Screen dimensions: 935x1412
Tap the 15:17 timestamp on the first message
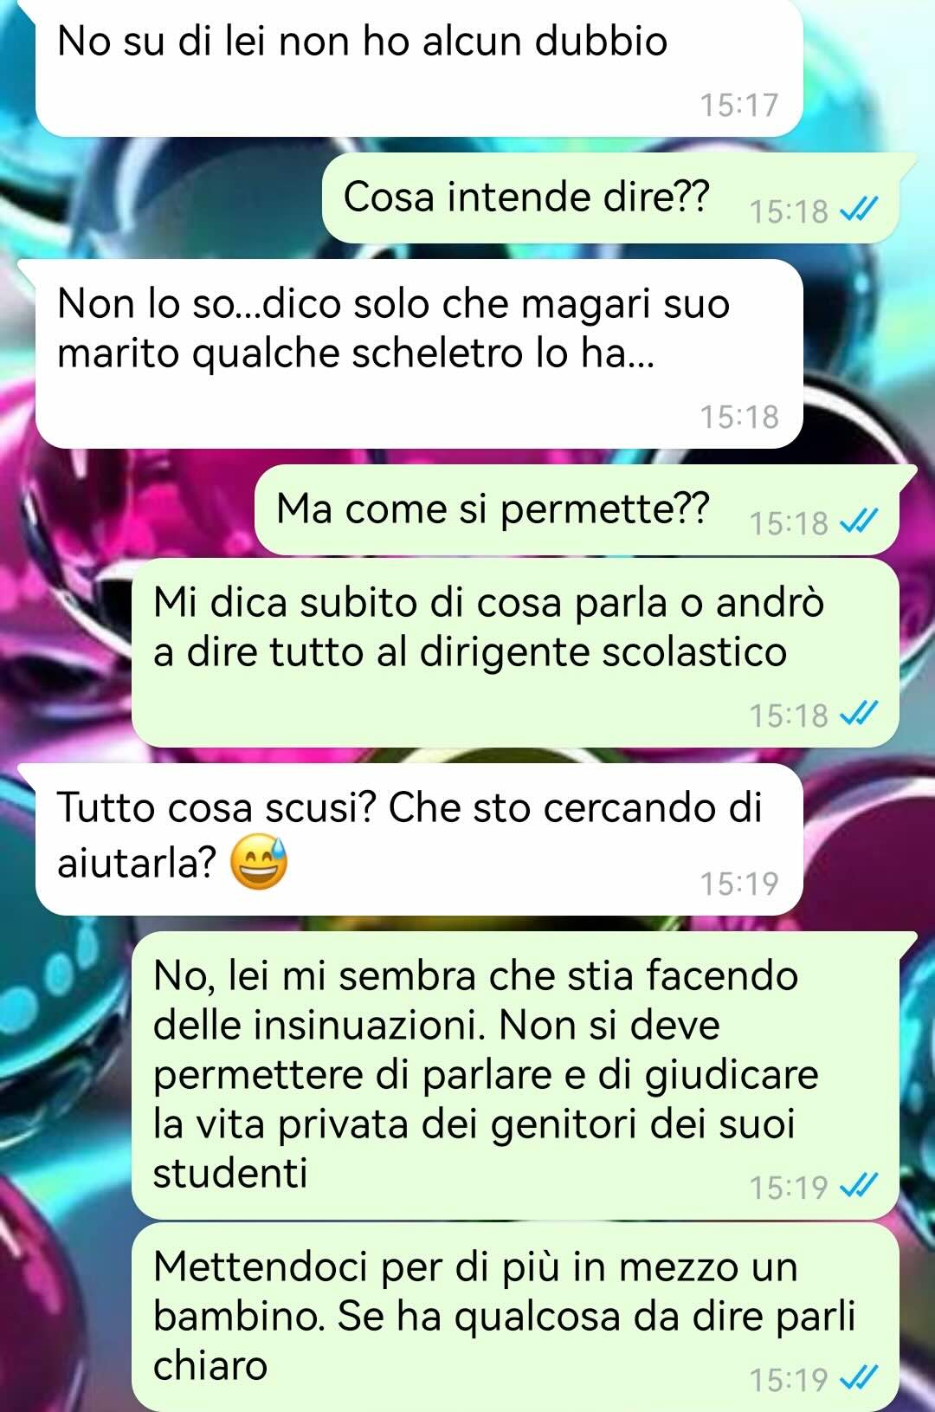click(x=739, y=105)
